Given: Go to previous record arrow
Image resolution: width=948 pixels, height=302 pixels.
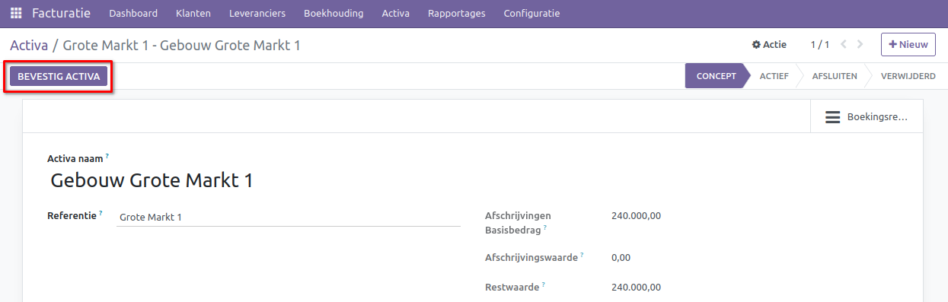Looking at the screenshot, I should pos(844,44).
